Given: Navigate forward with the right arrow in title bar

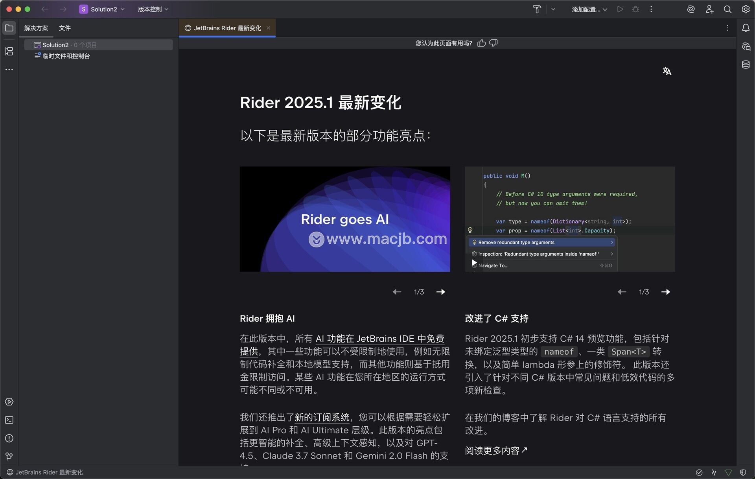Looking at the screenshot, I should [63, 9].
